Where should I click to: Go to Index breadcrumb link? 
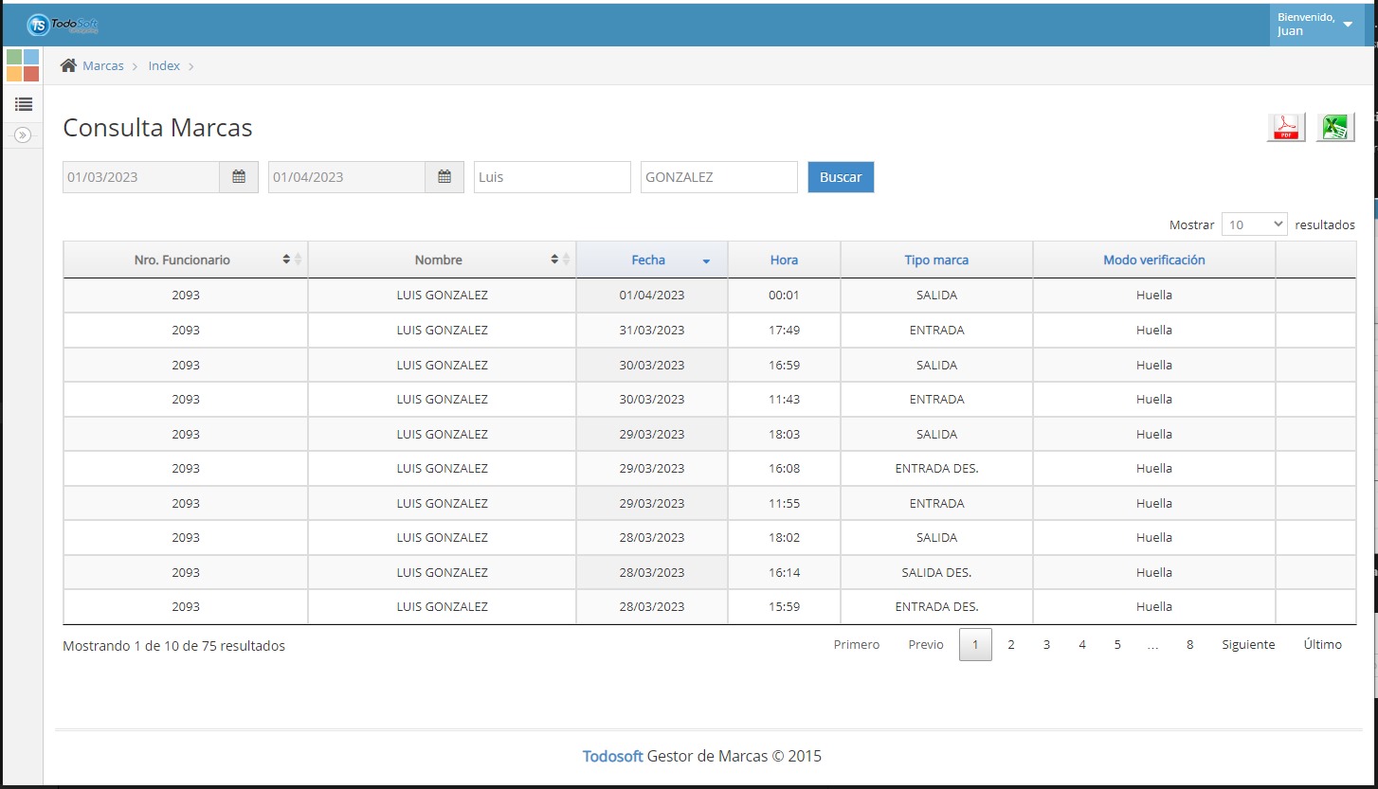point(164,66)
